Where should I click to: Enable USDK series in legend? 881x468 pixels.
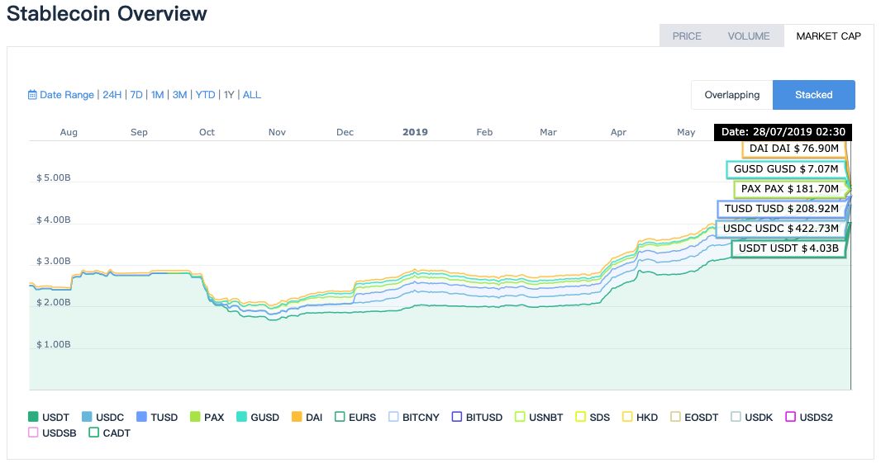tap(752, 417)
